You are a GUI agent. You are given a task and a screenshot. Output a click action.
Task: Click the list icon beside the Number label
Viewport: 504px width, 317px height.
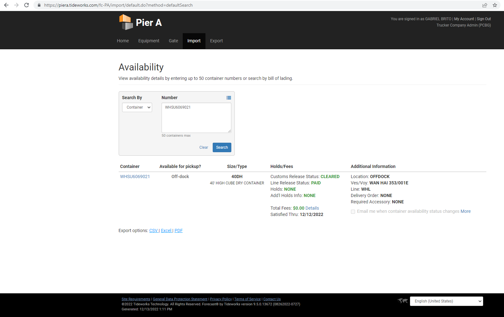(229, 98)
